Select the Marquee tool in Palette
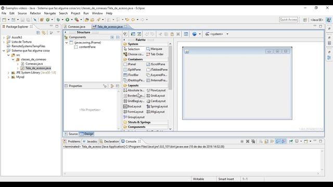Screen dimensions: 333x187 click(155, 49)
